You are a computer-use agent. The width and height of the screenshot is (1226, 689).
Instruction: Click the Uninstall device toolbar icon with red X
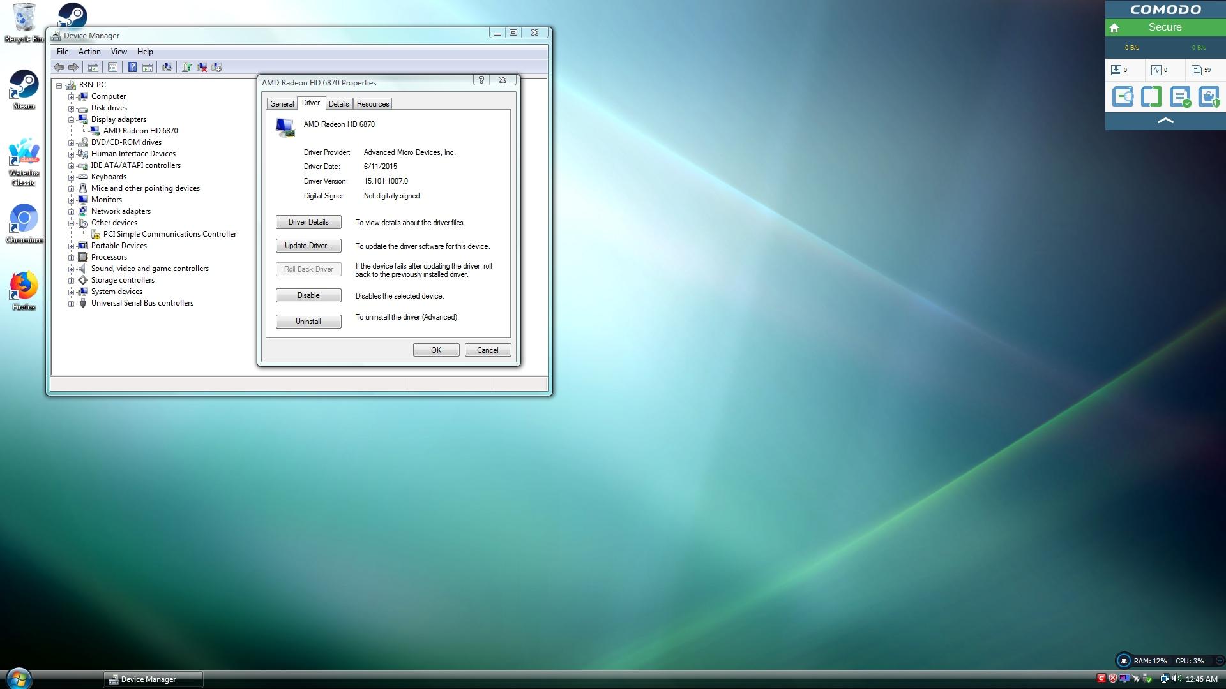pyautogui.click(x=202, y=67)
